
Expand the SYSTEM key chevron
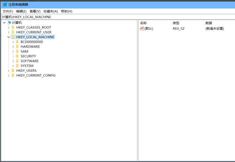13,66
